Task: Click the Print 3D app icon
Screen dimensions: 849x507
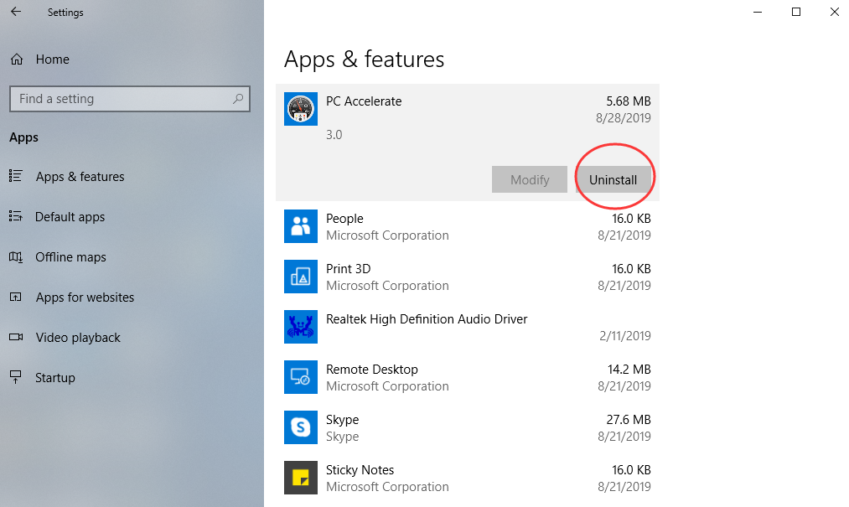Action: pos(301,277)
